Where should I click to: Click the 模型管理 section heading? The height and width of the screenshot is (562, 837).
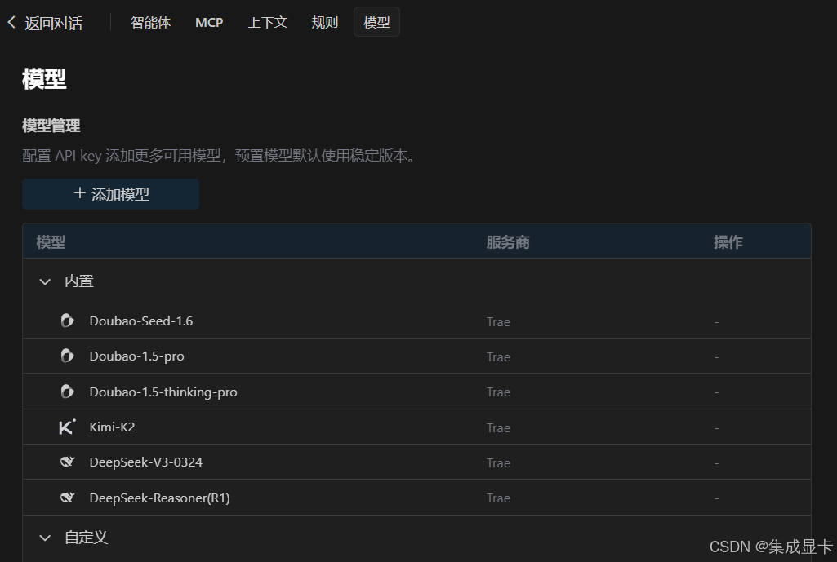51,126
